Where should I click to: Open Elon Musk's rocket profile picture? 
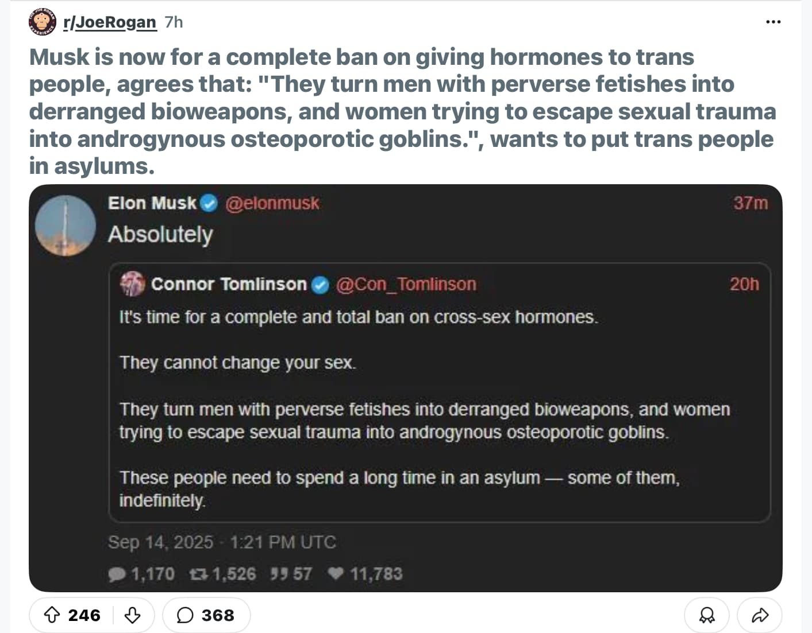point(65,226)
